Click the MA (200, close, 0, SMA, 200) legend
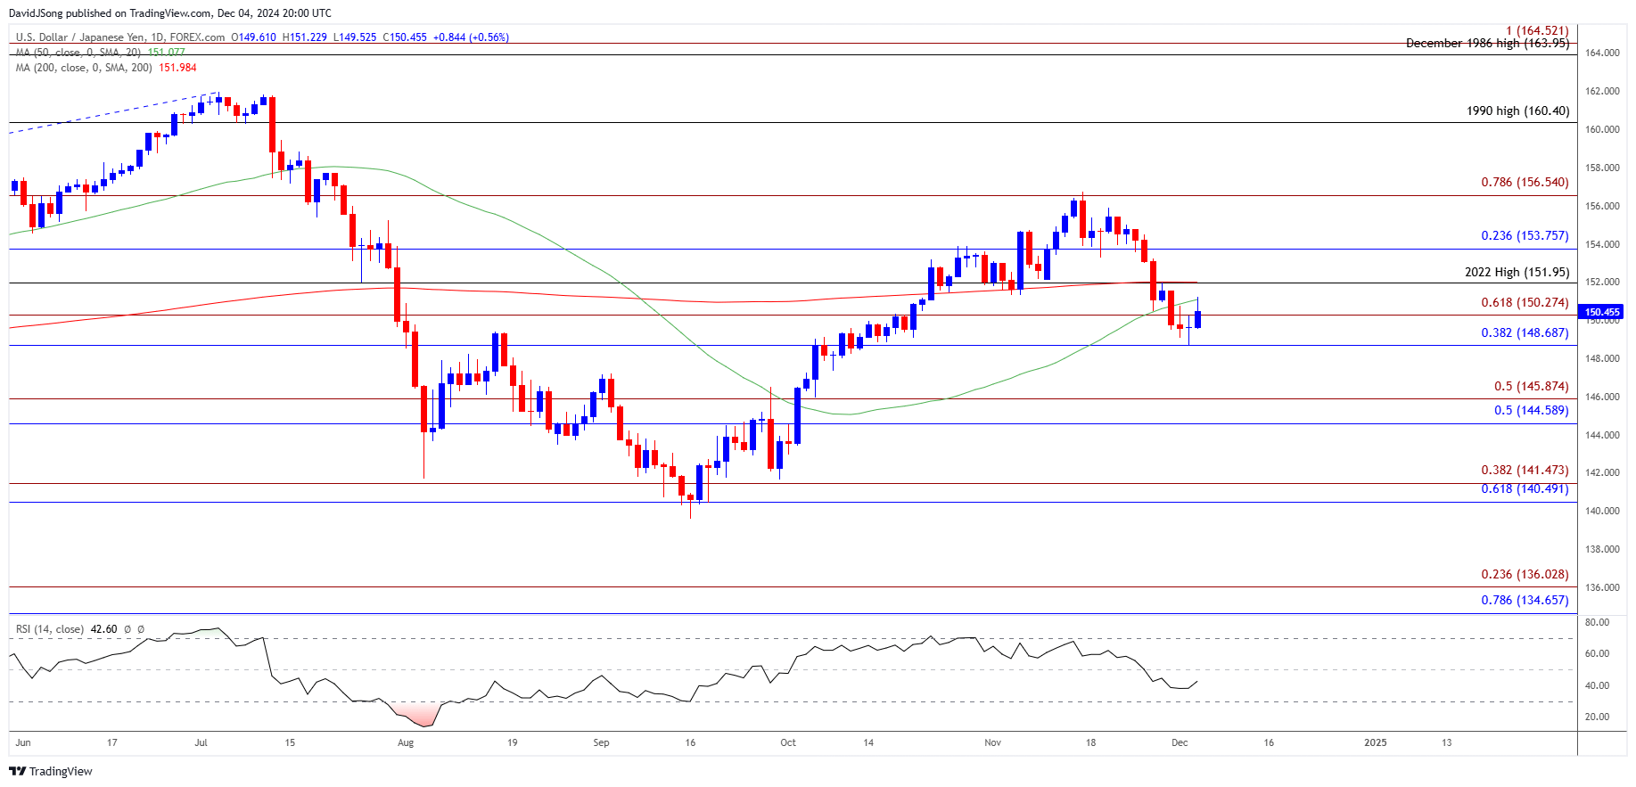The height and width of the screenshot is (787, 1636). (84, 68)
